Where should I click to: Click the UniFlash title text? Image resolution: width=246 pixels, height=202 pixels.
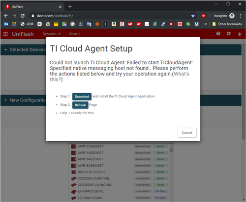coord(23,34)
